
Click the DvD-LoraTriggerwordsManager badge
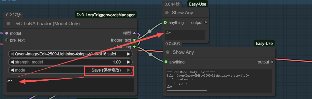tap(106, 15)
